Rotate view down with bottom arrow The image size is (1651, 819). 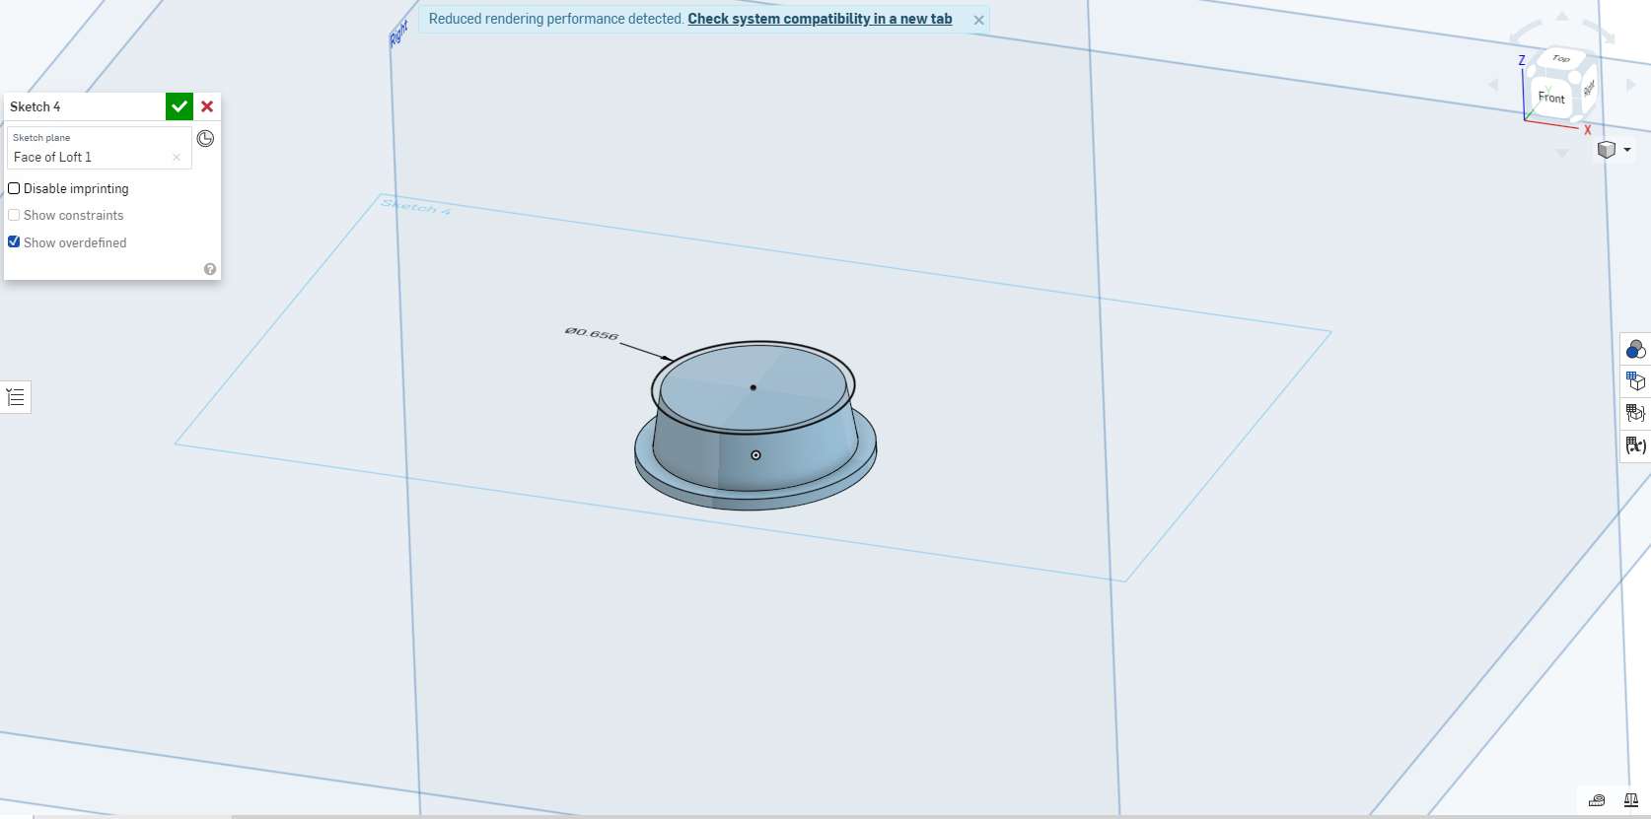(x=1562, y=153)
